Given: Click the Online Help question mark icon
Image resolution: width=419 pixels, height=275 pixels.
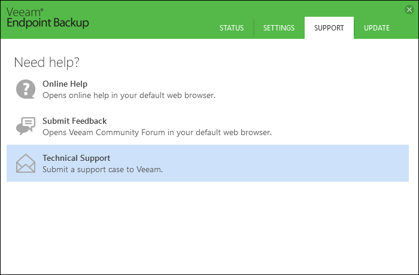Looking at the screenshot, I should (x=26, y=89).
